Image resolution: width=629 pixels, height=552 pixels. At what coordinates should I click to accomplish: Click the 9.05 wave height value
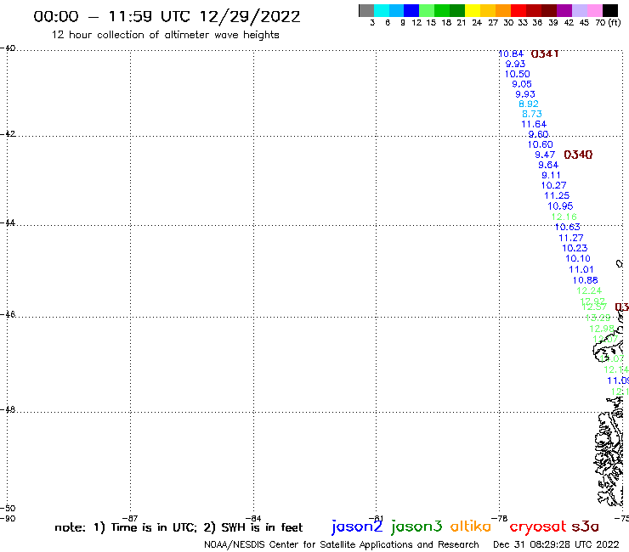tap(522, 84)
